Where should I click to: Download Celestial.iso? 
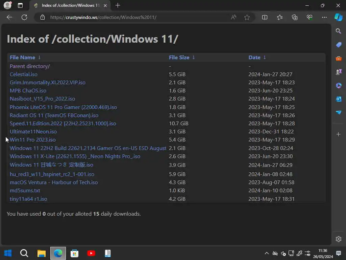[24, 74]
